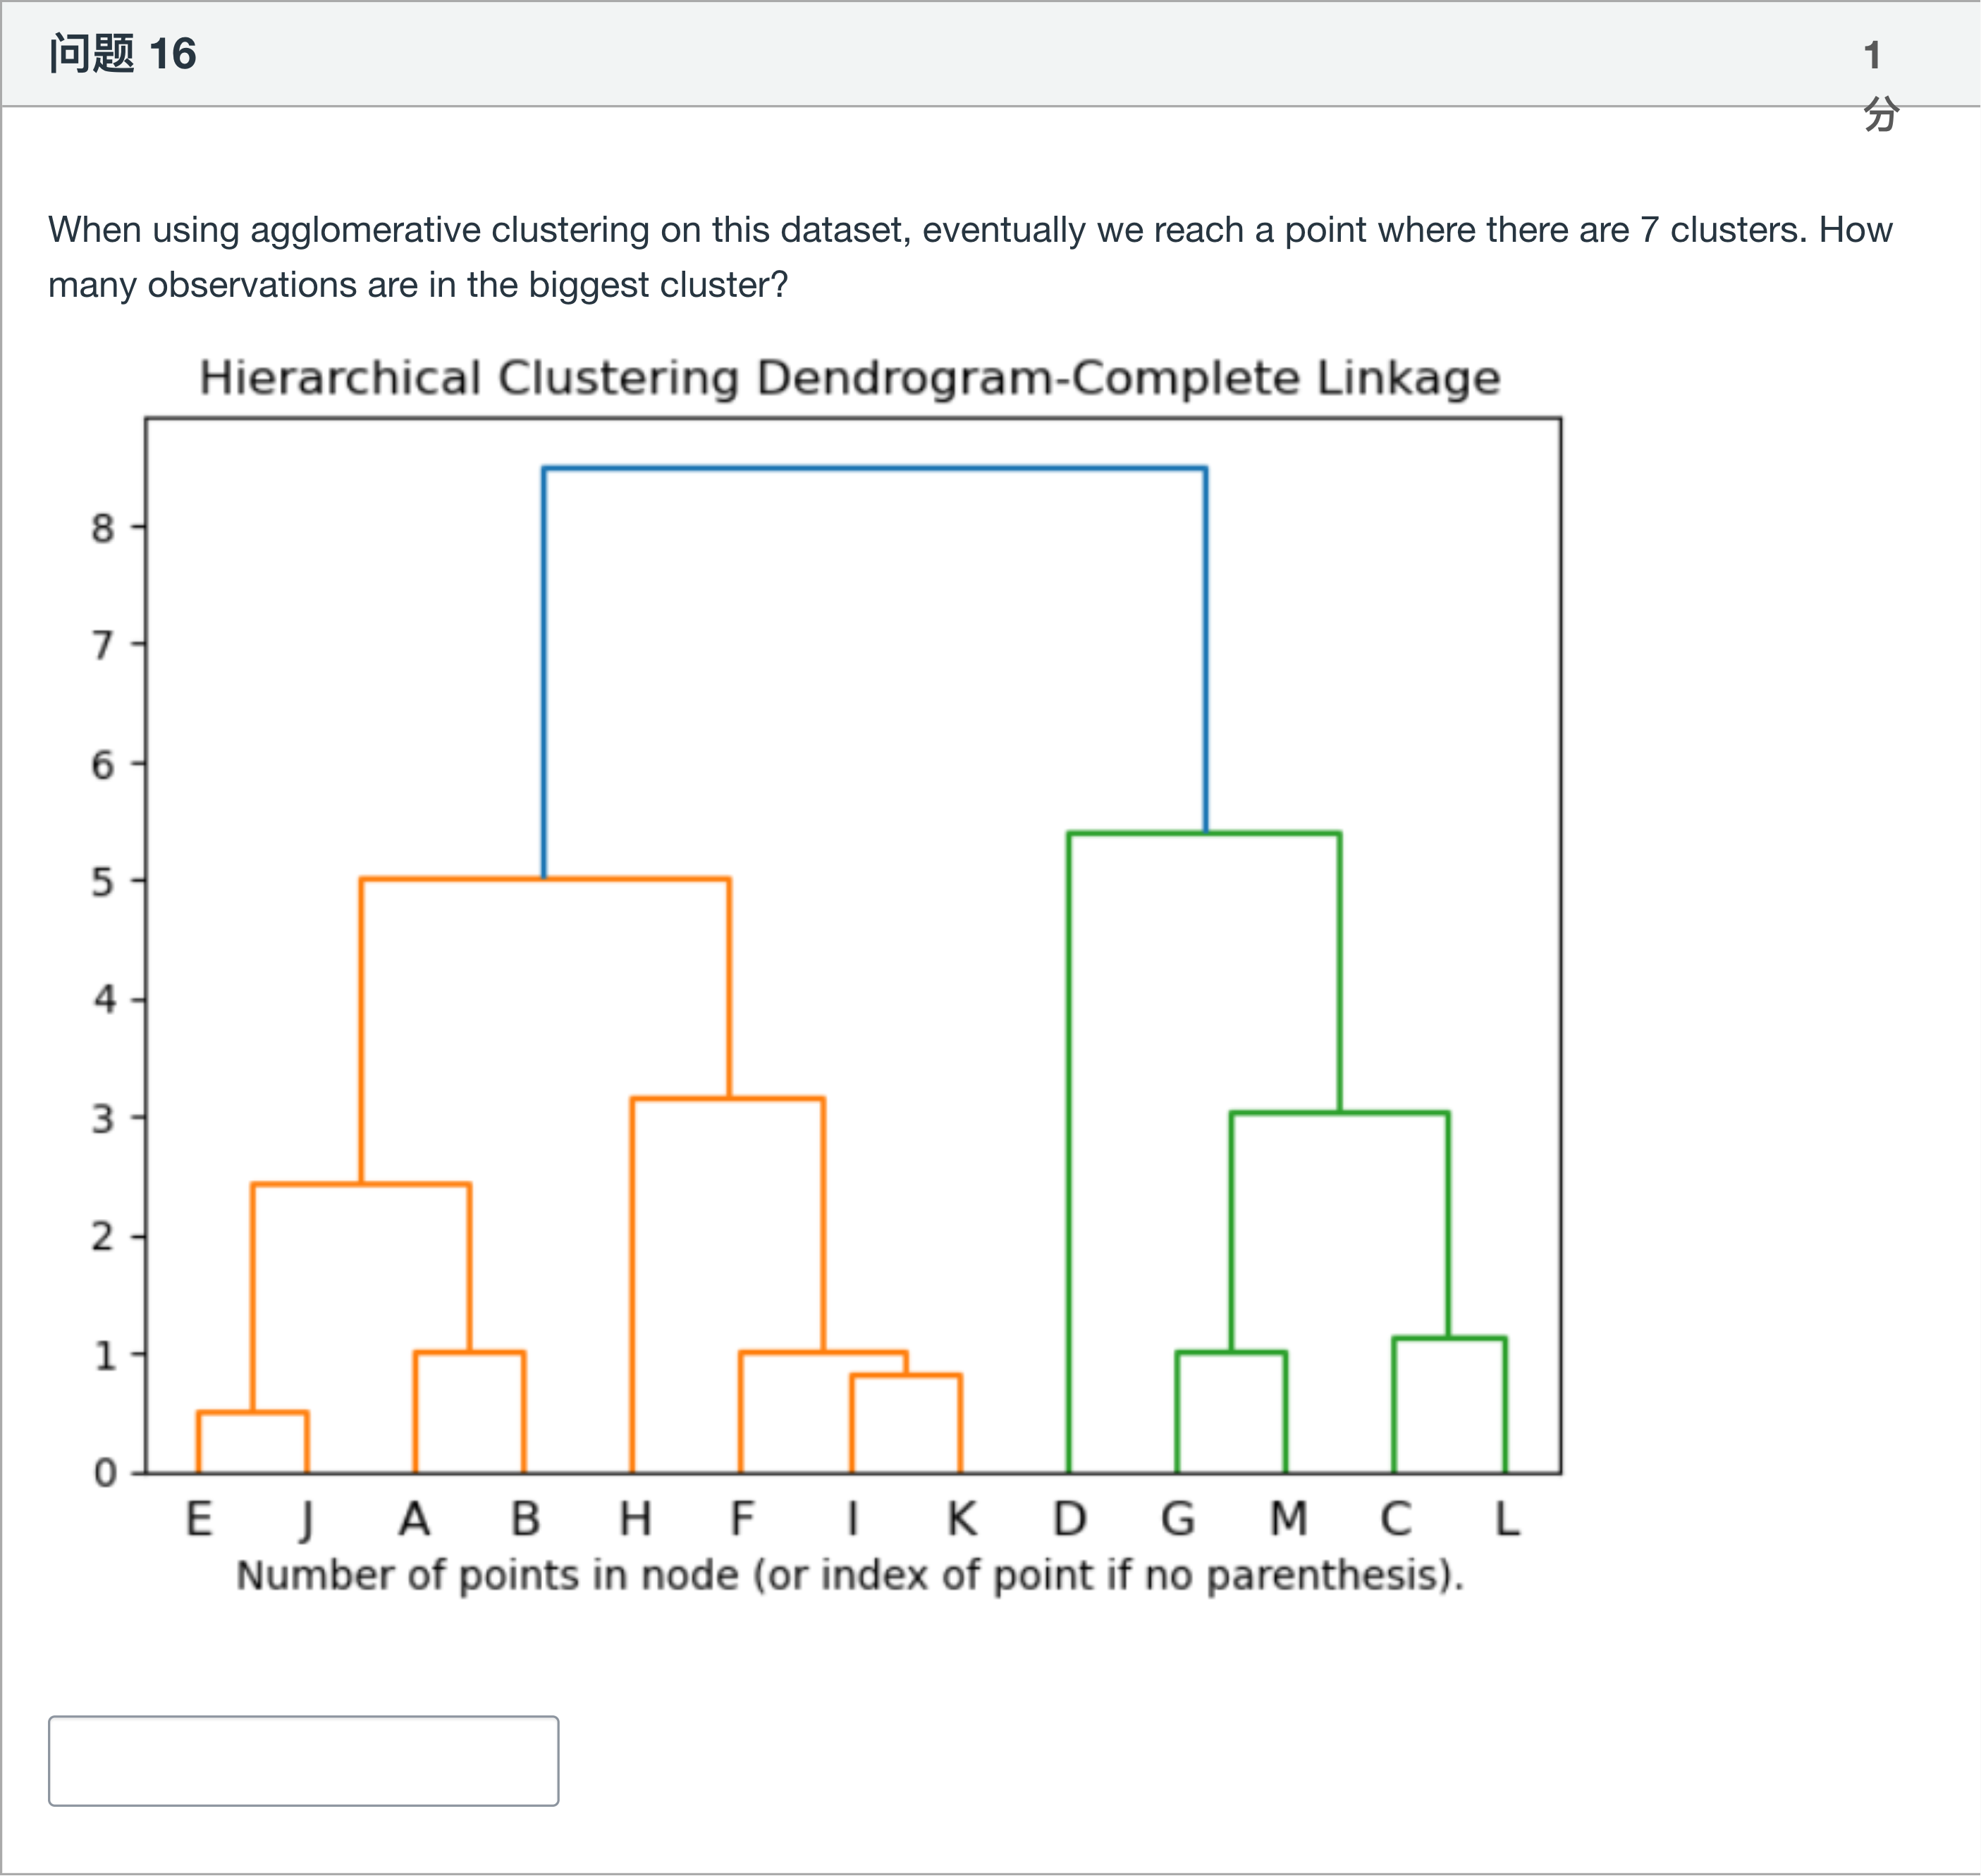Click leaf label J on x-axis

307,1520
